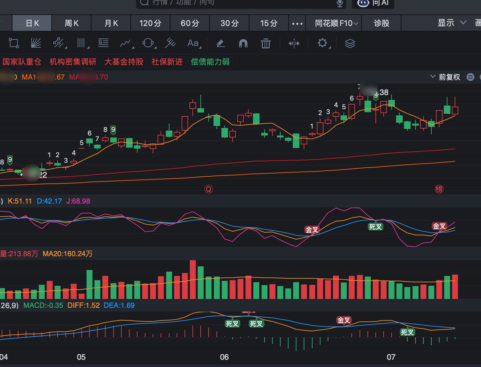Select the polyline trend tool
Screen dimensions: 481x367
(126, 43)
